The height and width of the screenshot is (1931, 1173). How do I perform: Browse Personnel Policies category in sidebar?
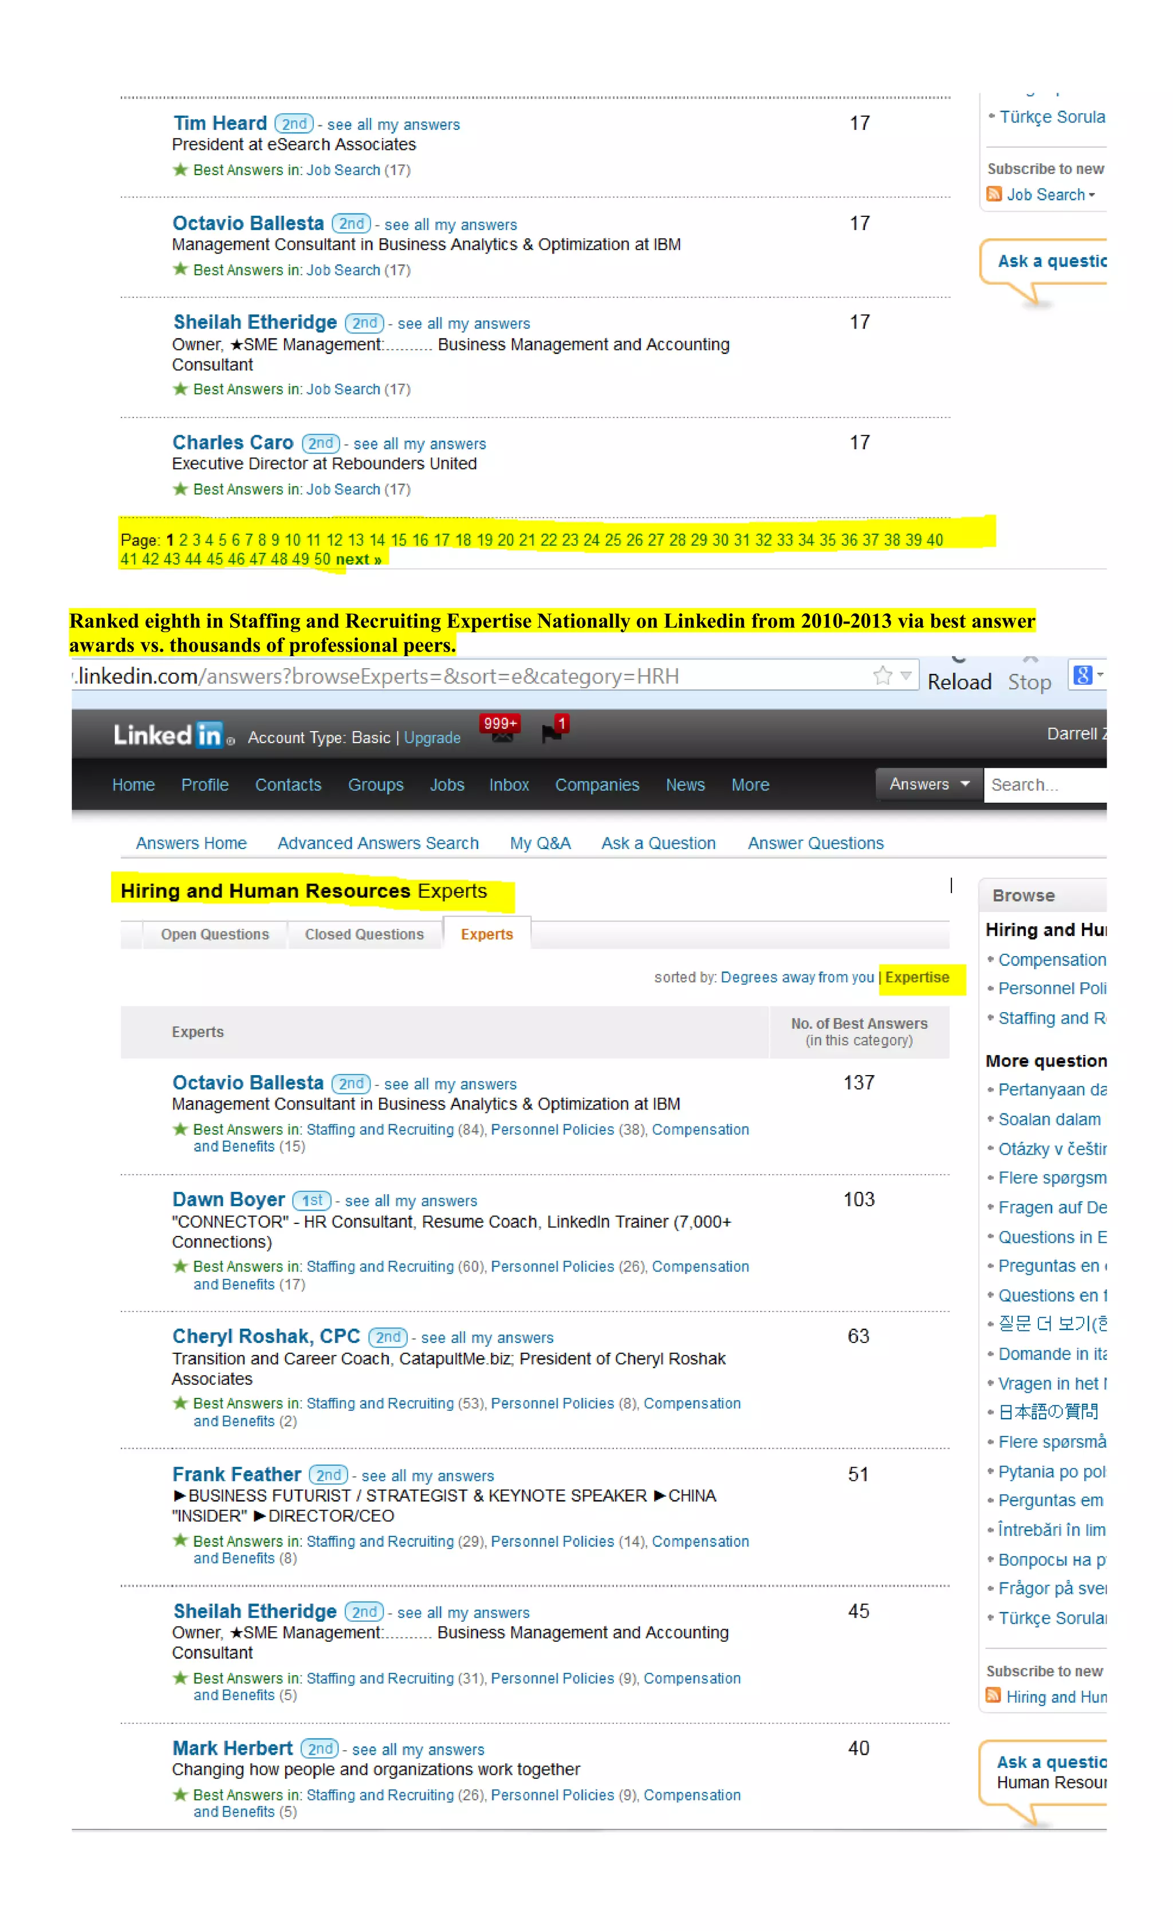[1052, 988]
